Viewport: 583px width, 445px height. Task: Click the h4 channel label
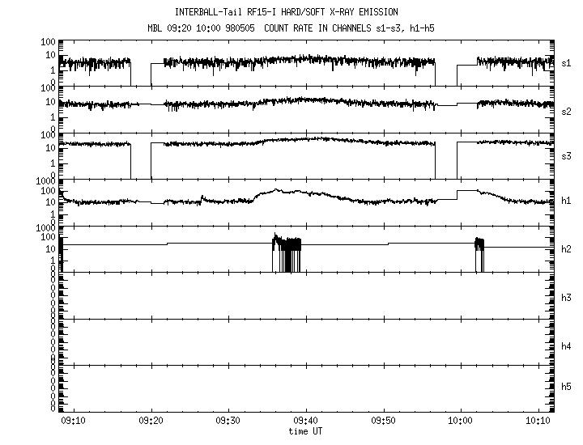[567, 346]
